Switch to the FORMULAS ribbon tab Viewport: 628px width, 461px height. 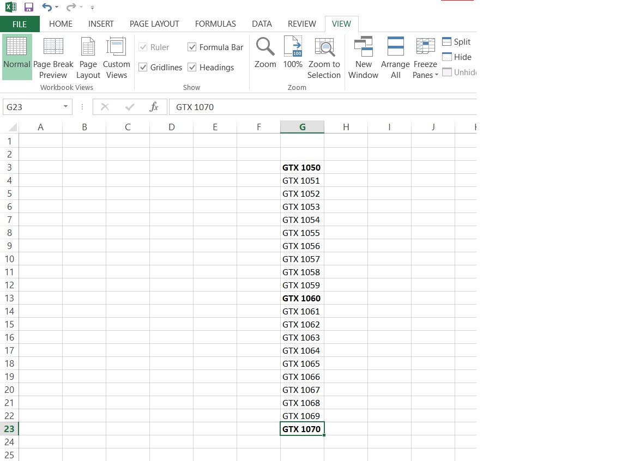(x=215, y=24)
